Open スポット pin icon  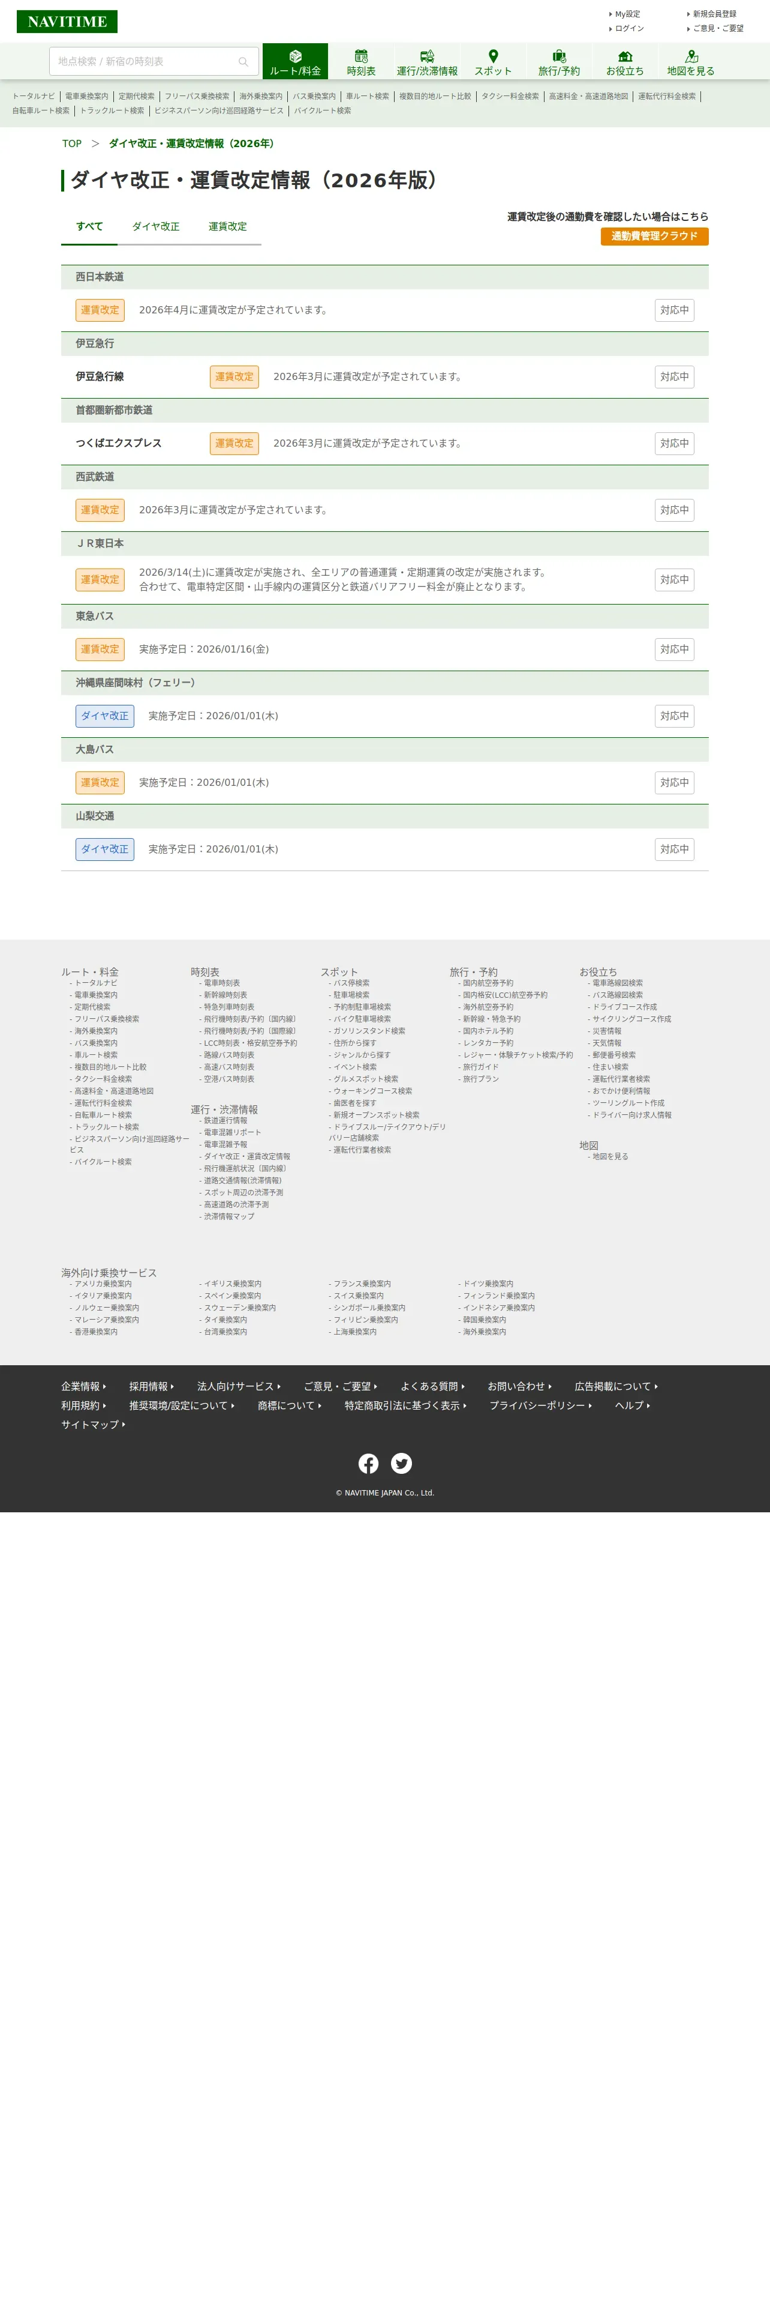tap(493, 56)
